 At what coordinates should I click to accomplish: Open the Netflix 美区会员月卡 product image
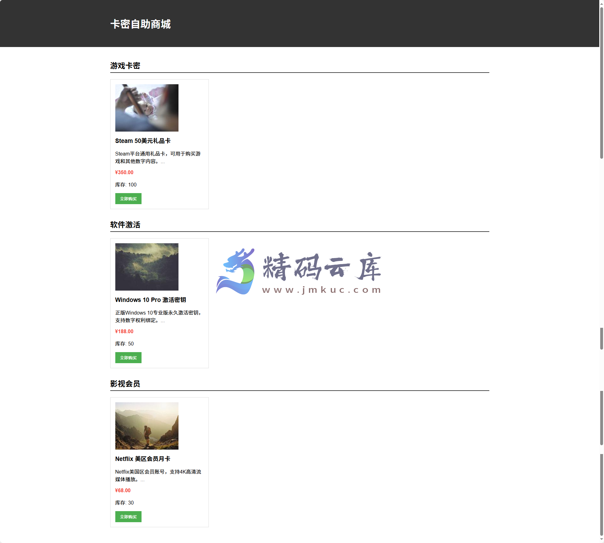coord(147,426)
